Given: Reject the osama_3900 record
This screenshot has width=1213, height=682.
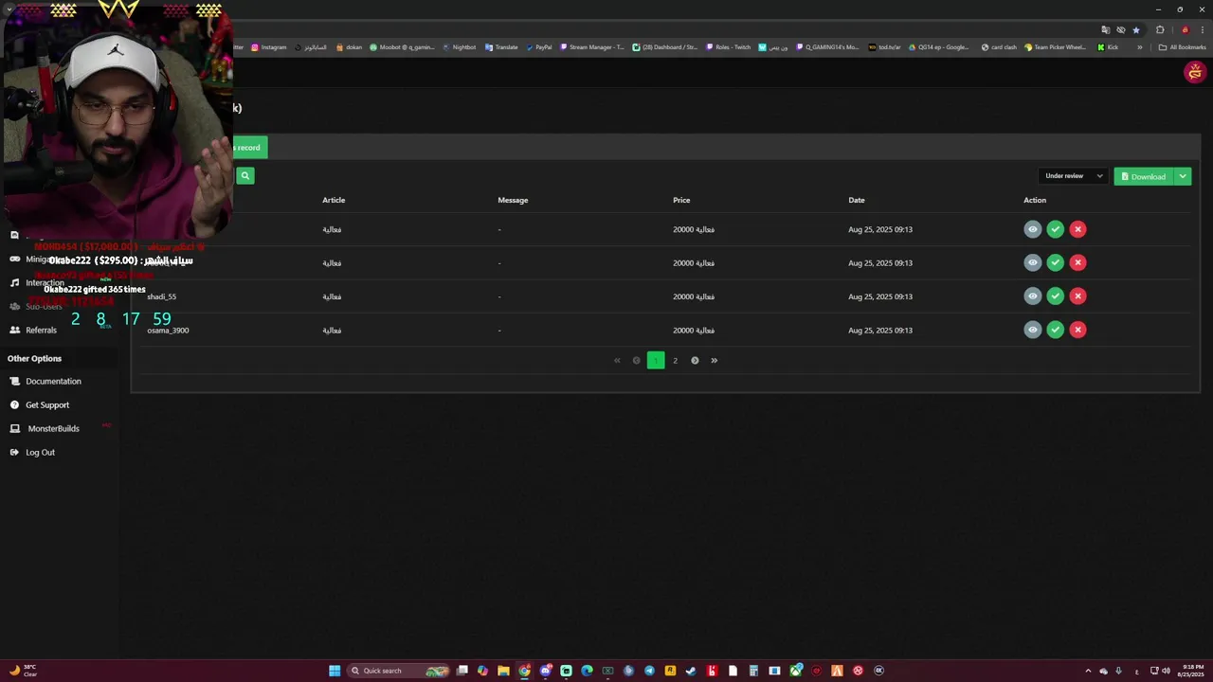Looking at the screenshot, I should pyautogui.click(x=1077, y=330).
